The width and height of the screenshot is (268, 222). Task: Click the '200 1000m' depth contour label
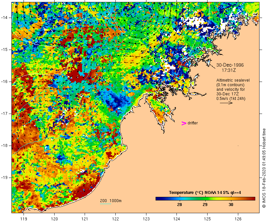(111, 201)
